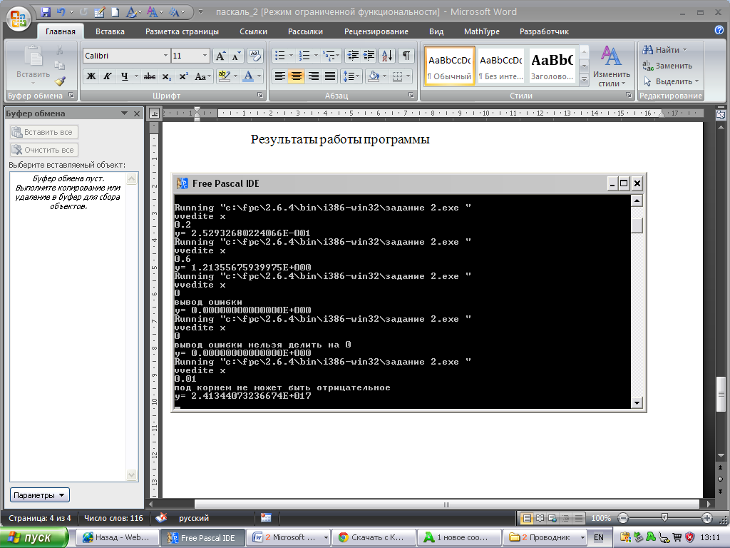
Task: Click the zoom slider handle
Action: coord(664,518)
